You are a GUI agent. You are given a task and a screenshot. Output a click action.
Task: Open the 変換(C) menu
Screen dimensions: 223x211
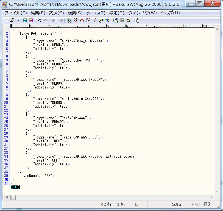point(57,13)
